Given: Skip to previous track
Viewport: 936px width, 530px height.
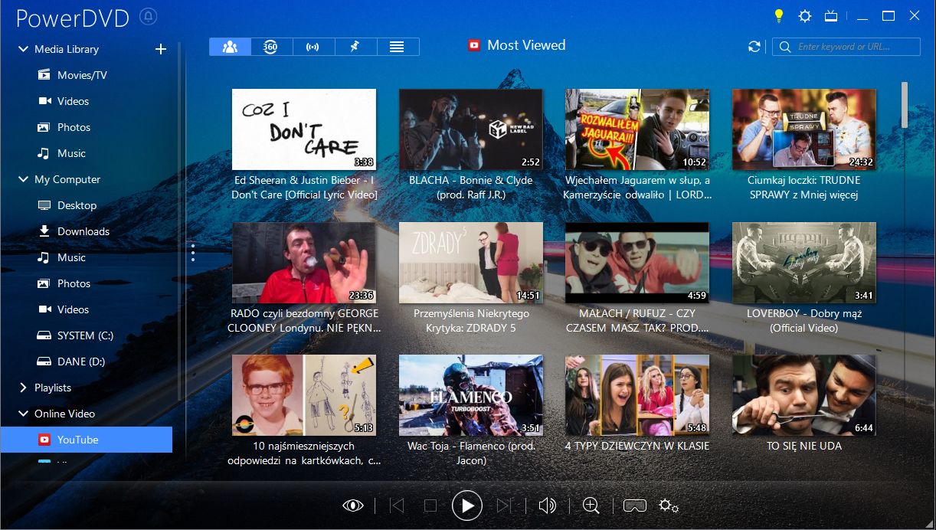Looking at the screenshot, I should pyautogui.click(x=397, y=505).
